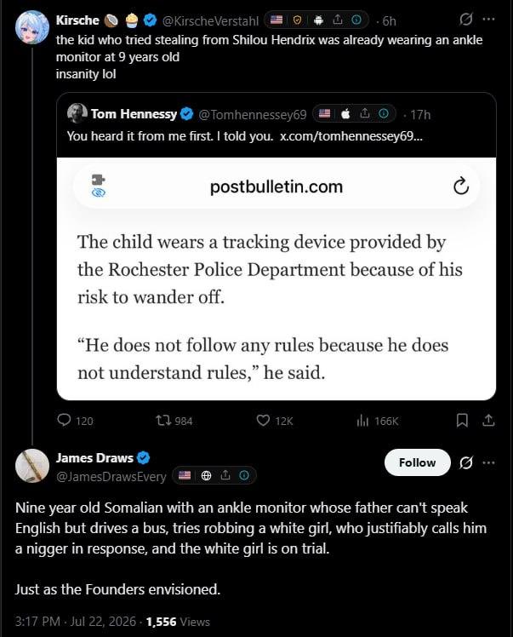
Task: Click share icon below Kirsche's post
Action: (488, 421)
